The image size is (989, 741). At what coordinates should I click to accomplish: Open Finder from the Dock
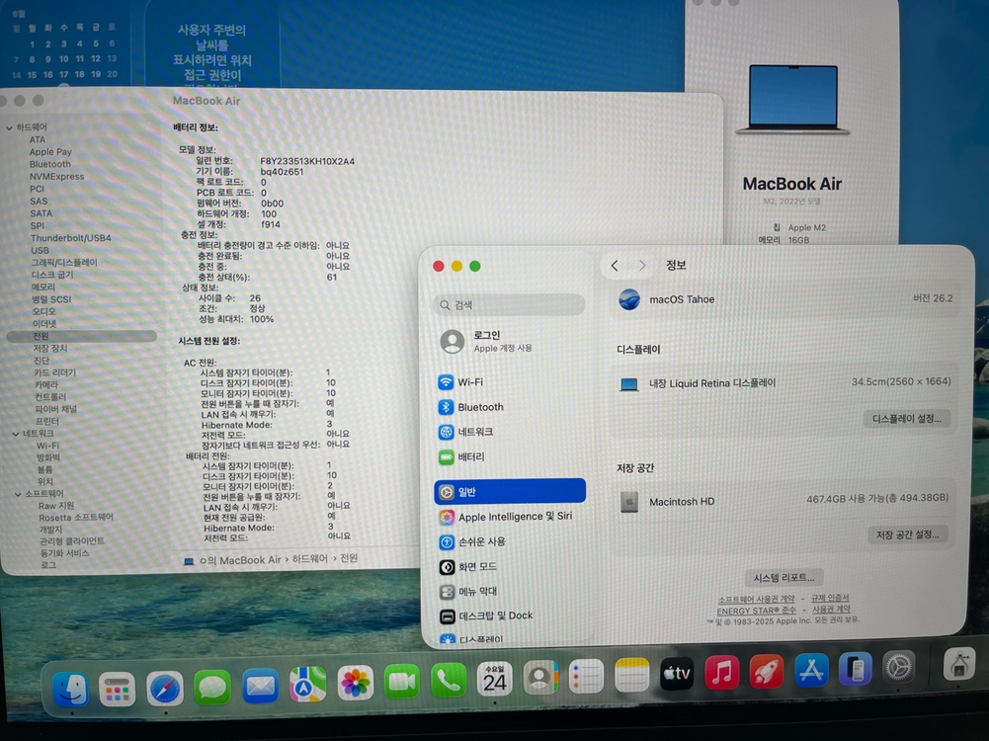click(x=69, y=689)
